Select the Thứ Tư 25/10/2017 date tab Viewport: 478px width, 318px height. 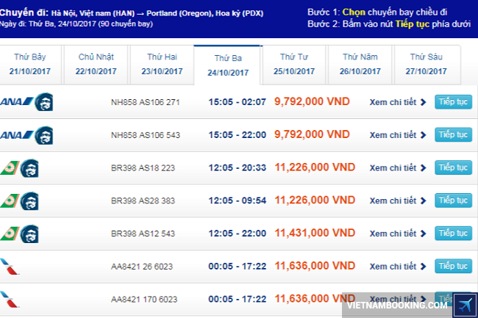click(294, 65)
